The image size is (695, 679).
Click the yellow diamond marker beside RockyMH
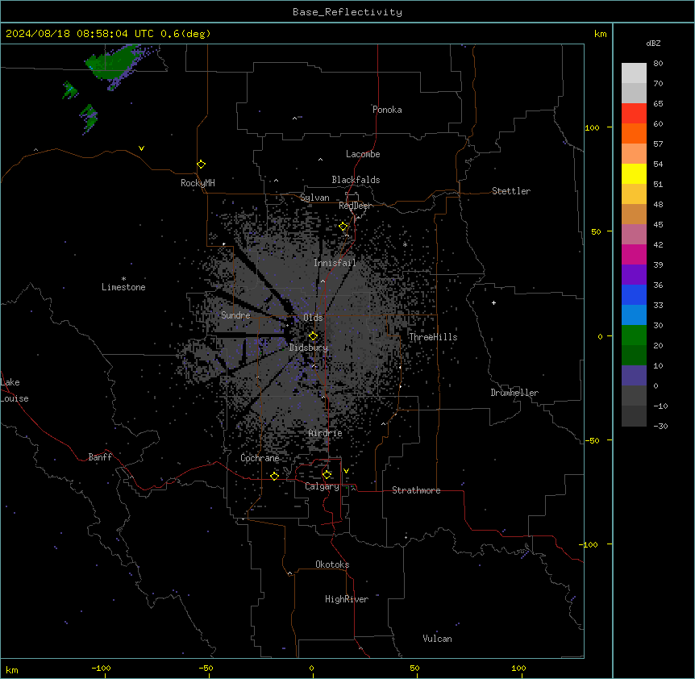point(202,165)
